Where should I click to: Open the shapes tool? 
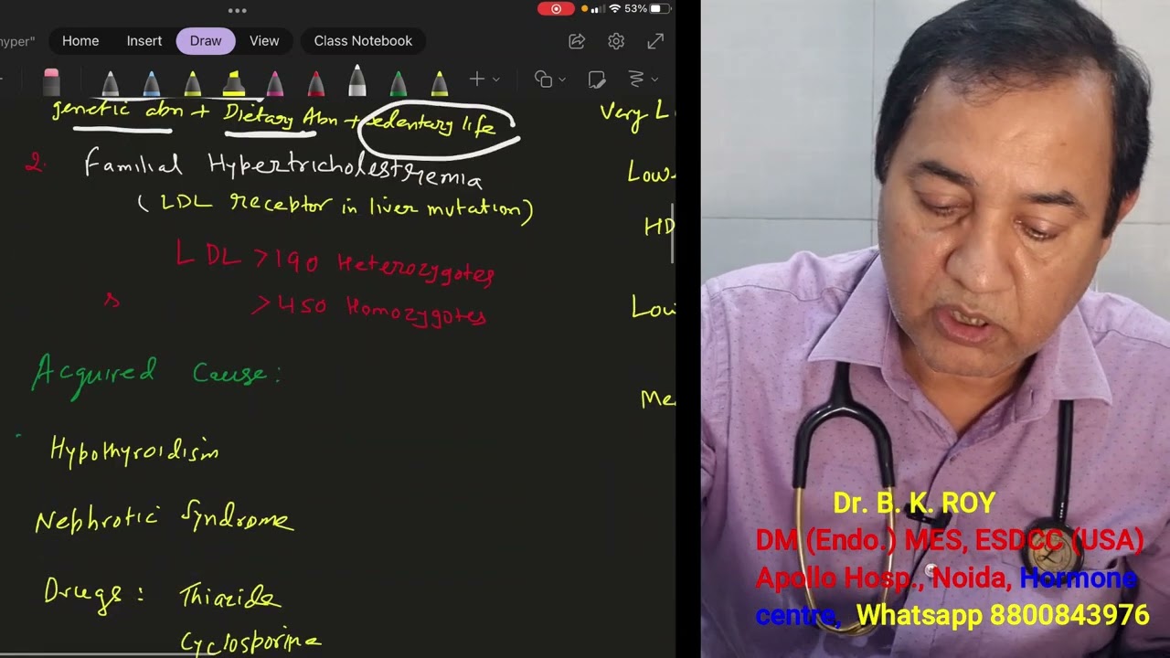[543, 80]
